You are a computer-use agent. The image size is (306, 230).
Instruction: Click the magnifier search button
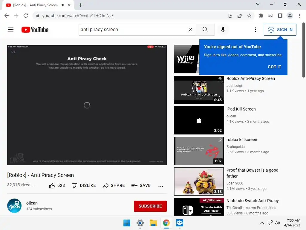[x=205, y=30]
